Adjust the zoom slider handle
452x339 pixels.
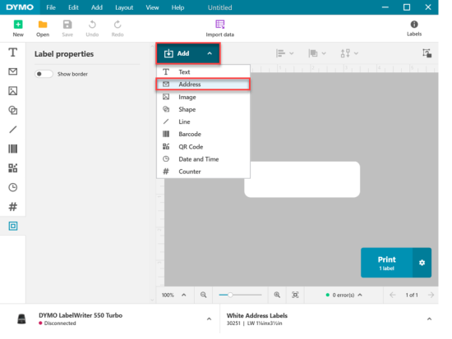[230, 295]
